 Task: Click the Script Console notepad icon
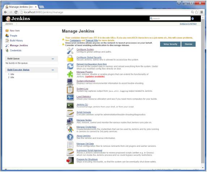tap(70, 113)
